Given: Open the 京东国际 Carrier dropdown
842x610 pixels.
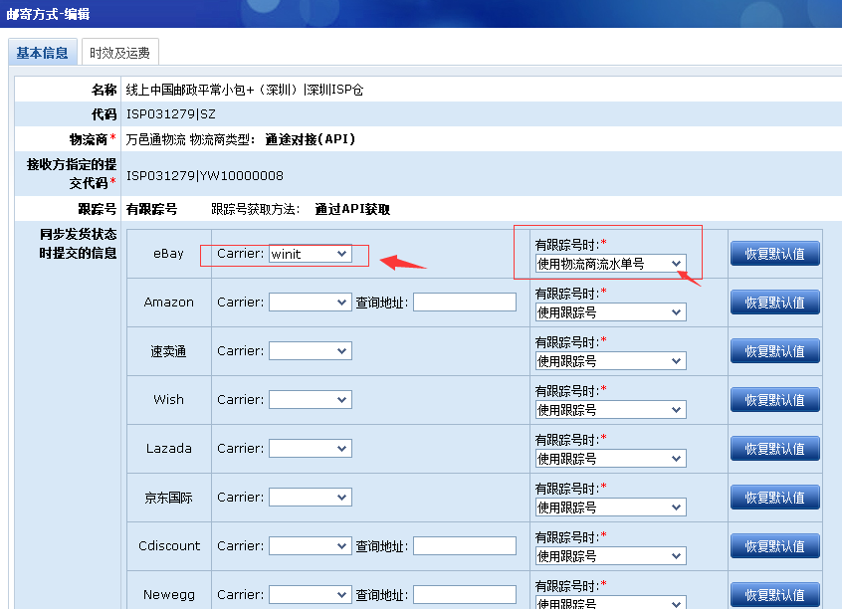Looking at the screenshot, I should (x=310, y=498).
